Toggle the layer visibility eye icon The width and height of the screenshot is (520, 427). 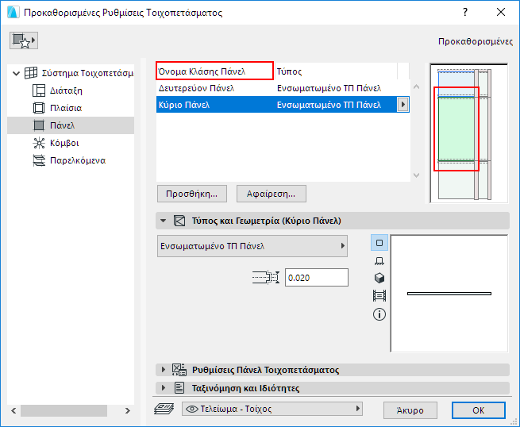pyautogui.click(x=191, y=409)
